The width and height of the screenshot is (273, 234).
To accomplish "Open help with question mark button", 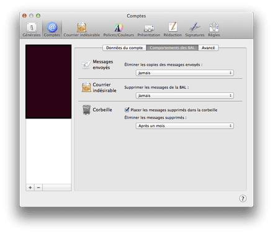I will 243,199.
